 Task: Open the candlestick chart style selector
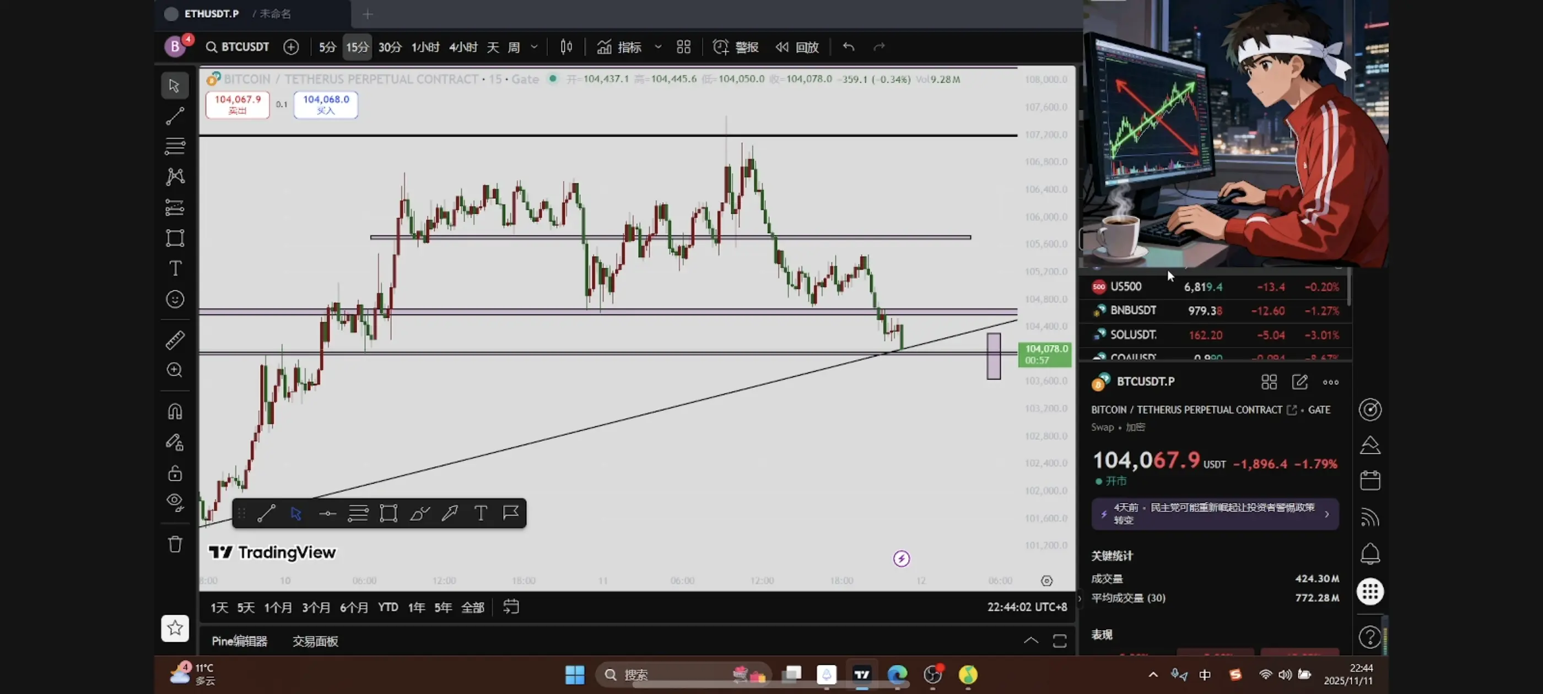pyautogui.click(x=566, y=47)
